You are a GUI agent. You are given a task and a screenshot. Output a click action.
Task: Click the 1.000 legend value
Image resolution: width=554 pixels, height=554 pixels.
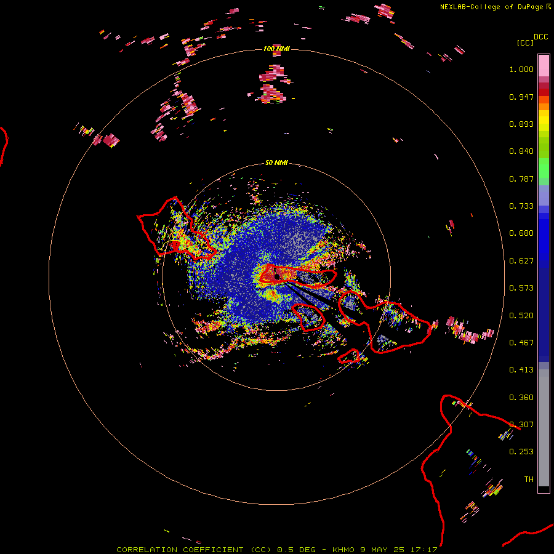(x=521, y=69)
